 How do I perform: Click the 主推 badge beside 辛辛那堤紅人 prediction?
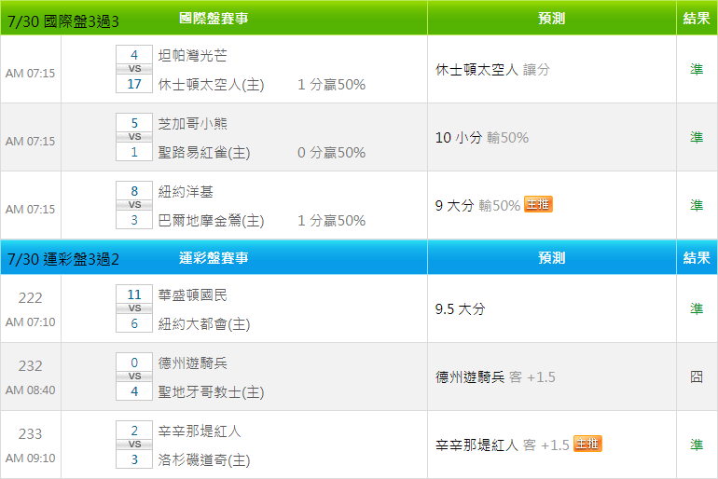click(587, 444)
